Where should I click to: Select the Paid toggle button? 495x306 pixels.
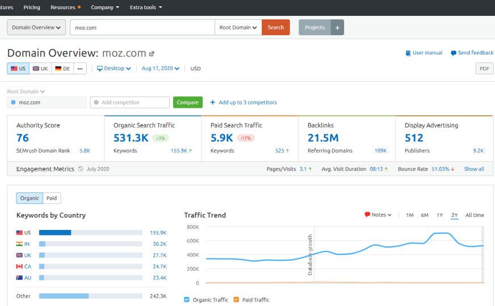(x=52, y=198)
